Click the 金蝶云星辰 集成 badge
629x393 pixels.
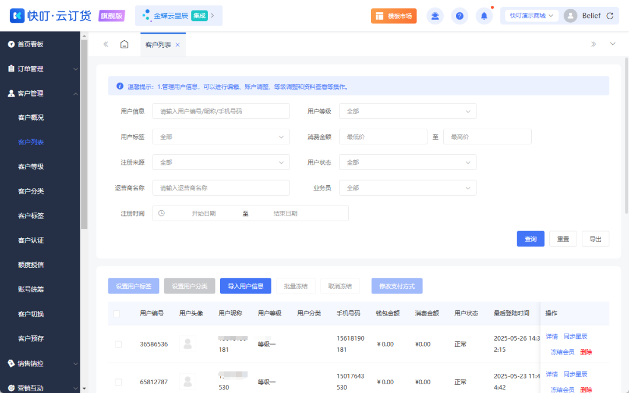(x=178, y=16)
